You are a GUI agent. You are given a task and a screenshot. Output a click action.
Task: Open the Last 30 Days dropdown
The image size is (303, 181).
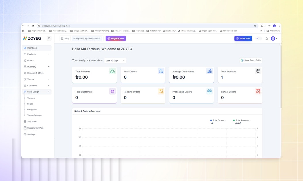115,61
